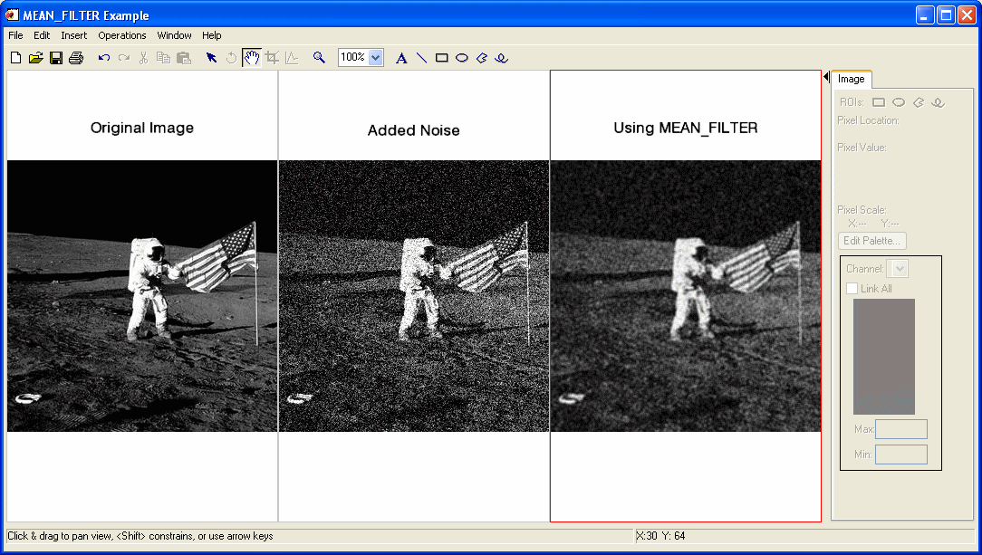Activate the Zoom magnifier tool
Screen dimensions: 982x555
[319, 57]
